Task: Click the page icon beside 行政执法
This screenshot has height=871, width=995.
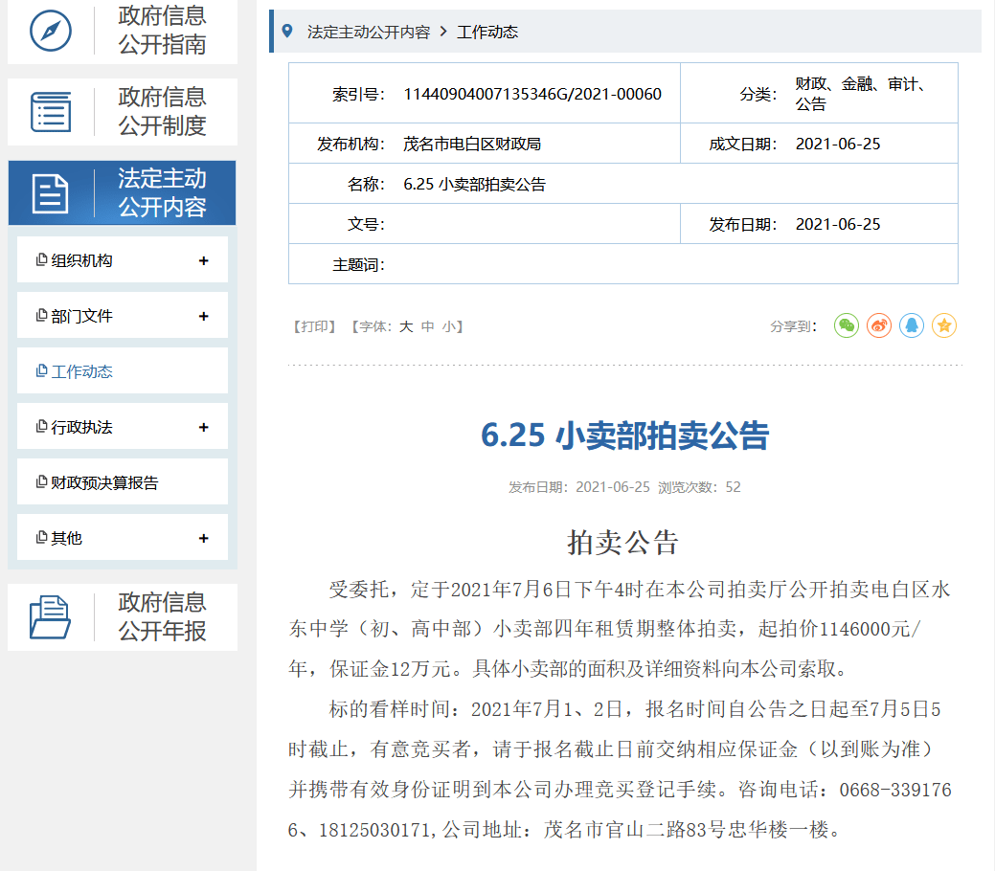Action: [x=42, y=426]
